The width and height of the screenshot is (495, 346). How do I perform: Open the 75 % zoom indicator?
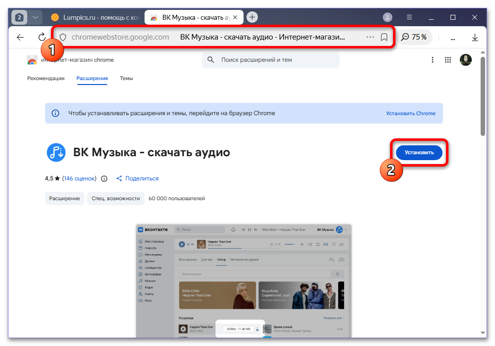tap(414, 37)
